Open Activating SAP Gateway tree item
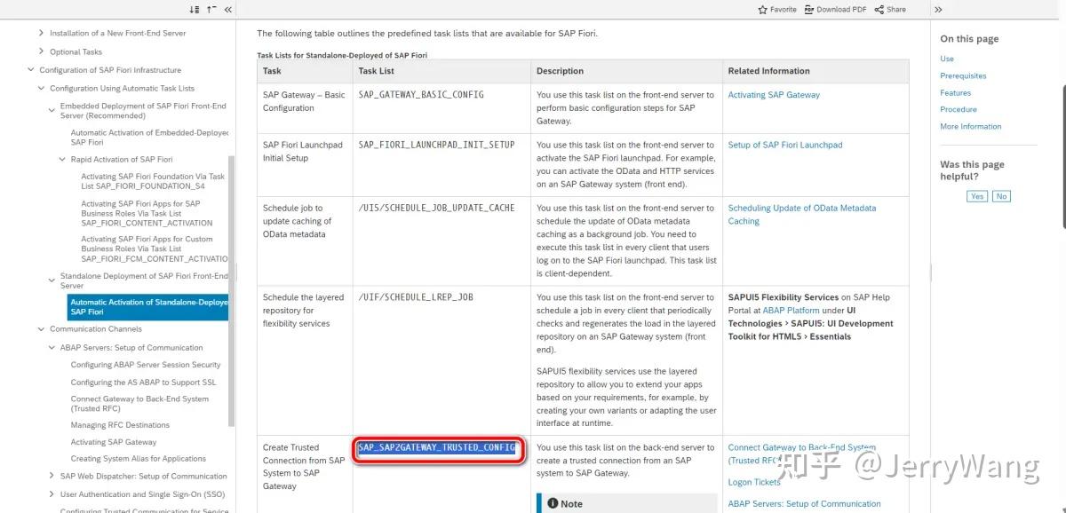The width and height of the screenshot is (1066, 513). pos(114,442)
